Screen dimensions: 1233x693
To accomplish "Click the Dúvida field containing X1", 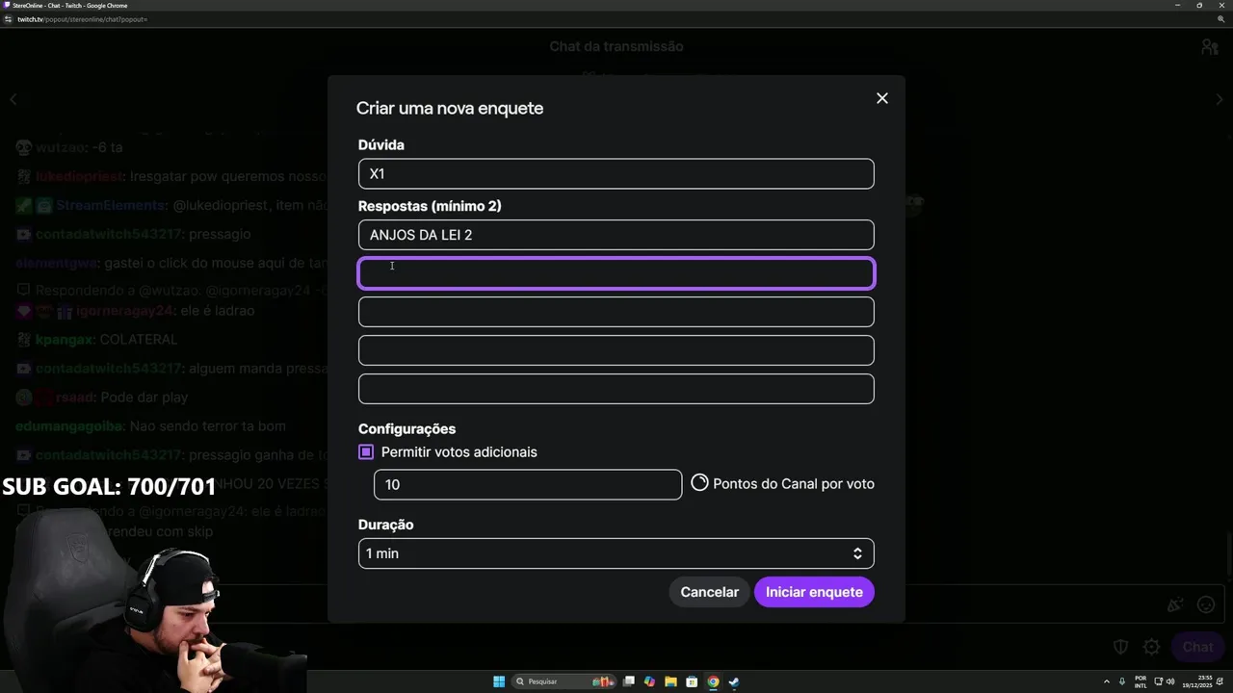I will (x=616, y=174).
